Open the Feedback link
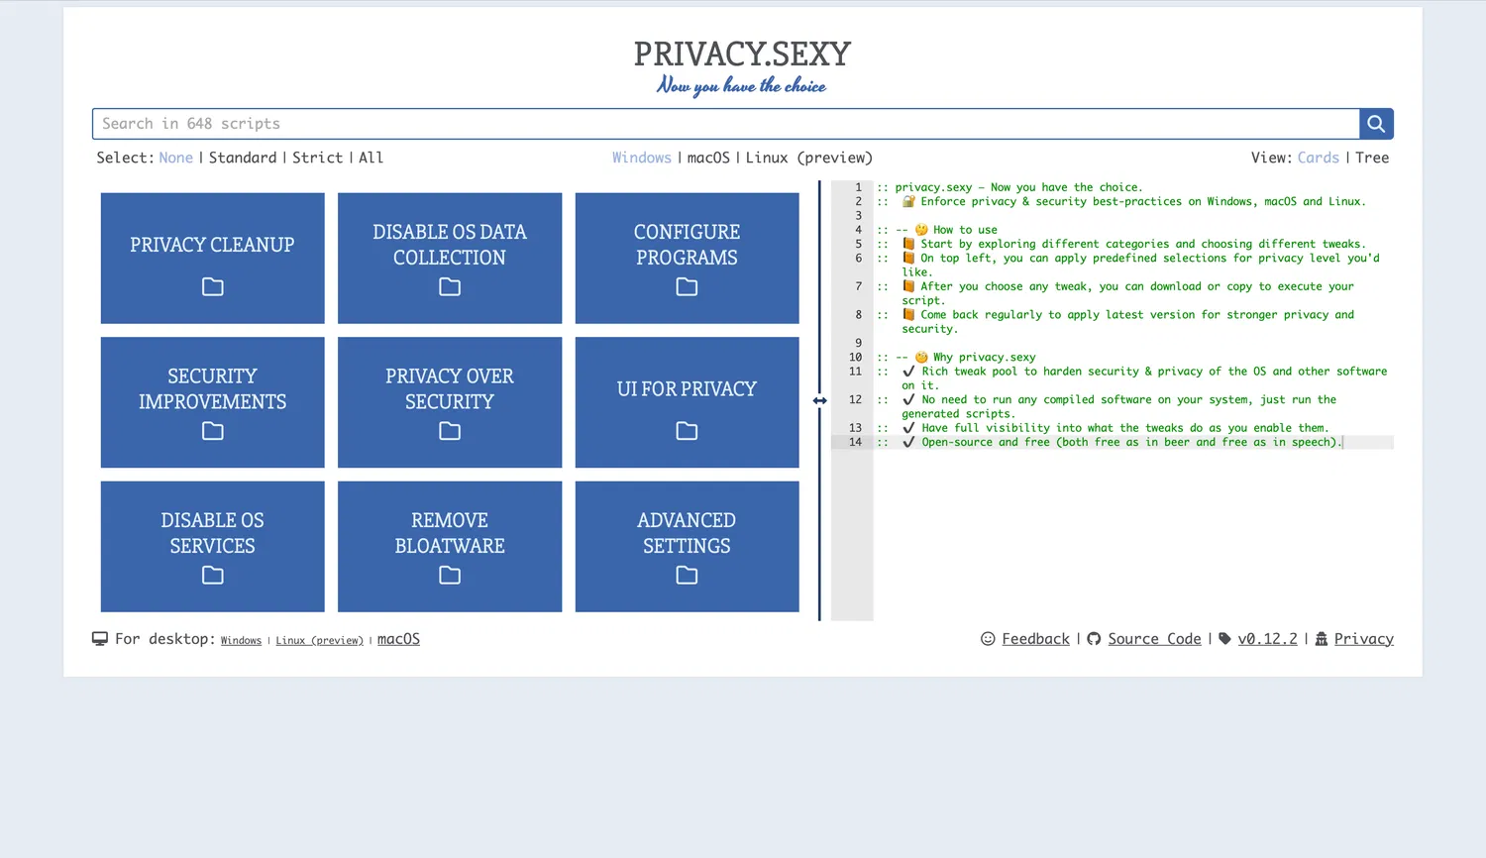Image resolution: width=1486 pixels, height=858 pixels. (x=1035, y=639)
